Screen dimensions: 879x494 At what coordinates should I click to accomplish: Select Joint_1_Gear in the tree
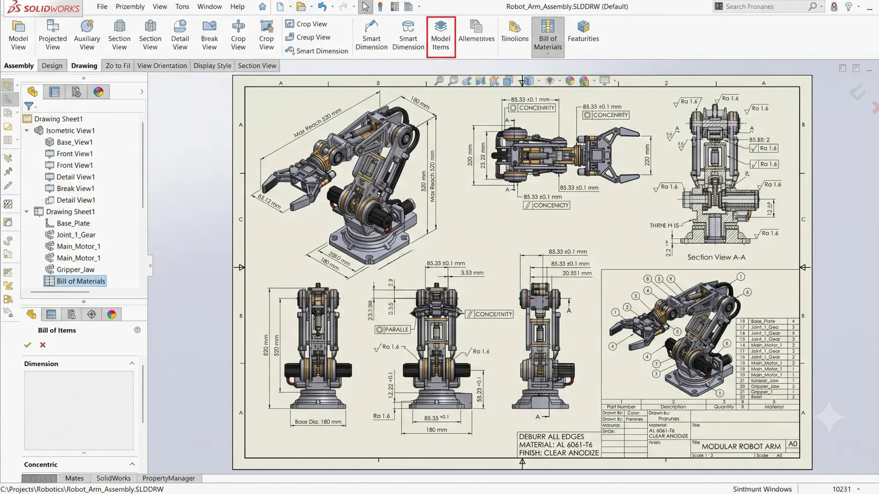(70, 235)
